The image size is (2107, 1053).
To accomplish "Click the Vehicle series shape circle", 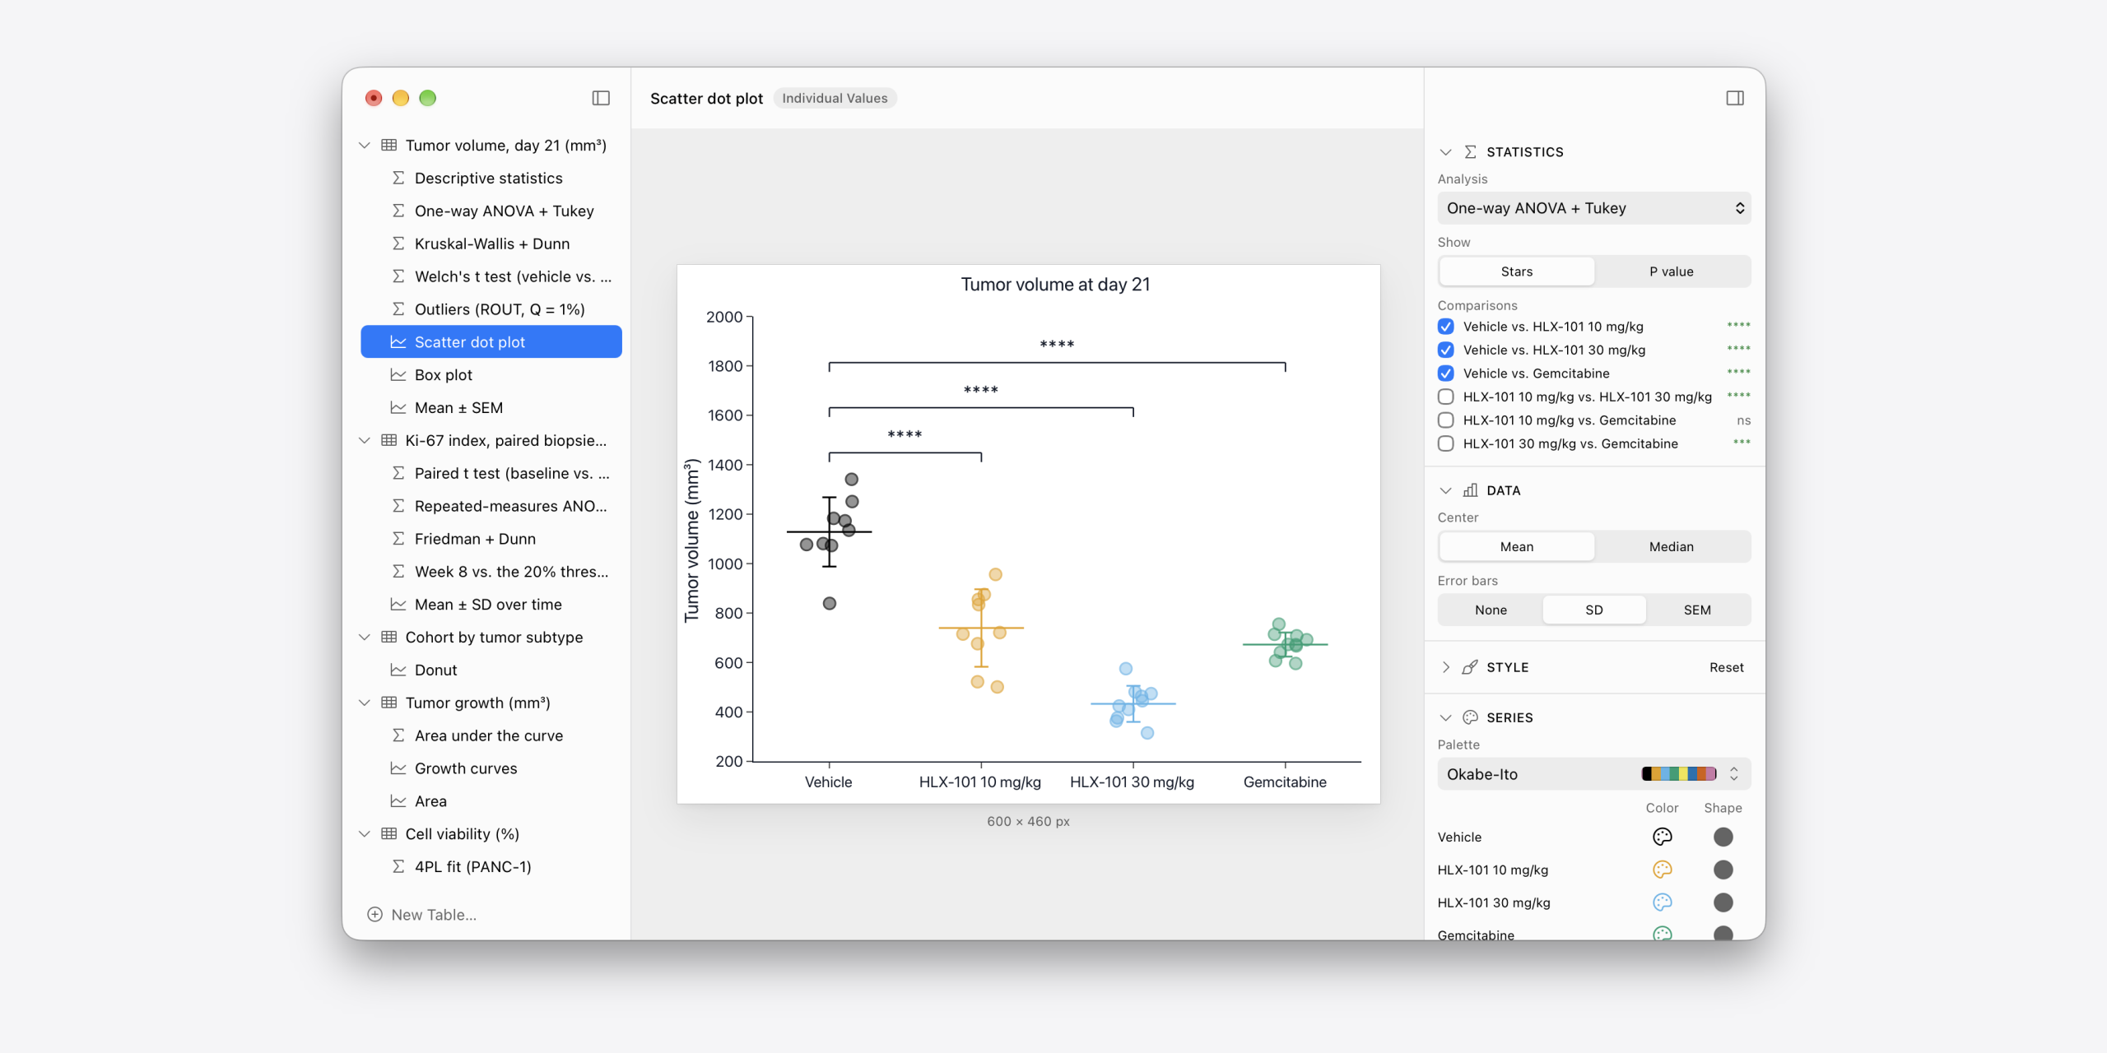I will pos(1723,837).
